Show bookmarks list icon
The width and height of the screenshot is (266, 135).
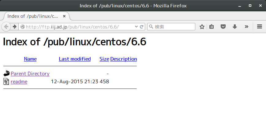pos(212,27)
